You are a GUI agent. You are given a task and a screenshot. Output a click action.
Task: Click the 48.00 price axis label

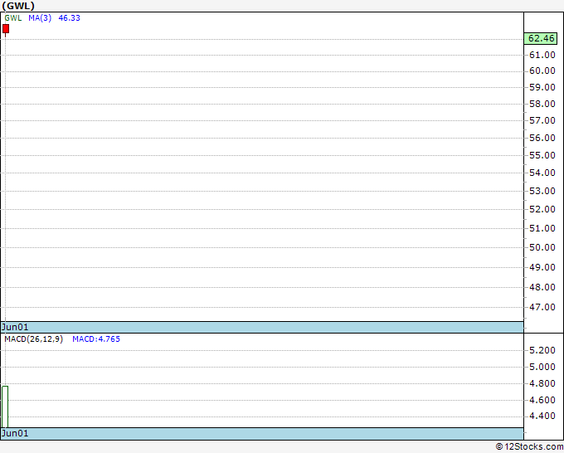542,287
